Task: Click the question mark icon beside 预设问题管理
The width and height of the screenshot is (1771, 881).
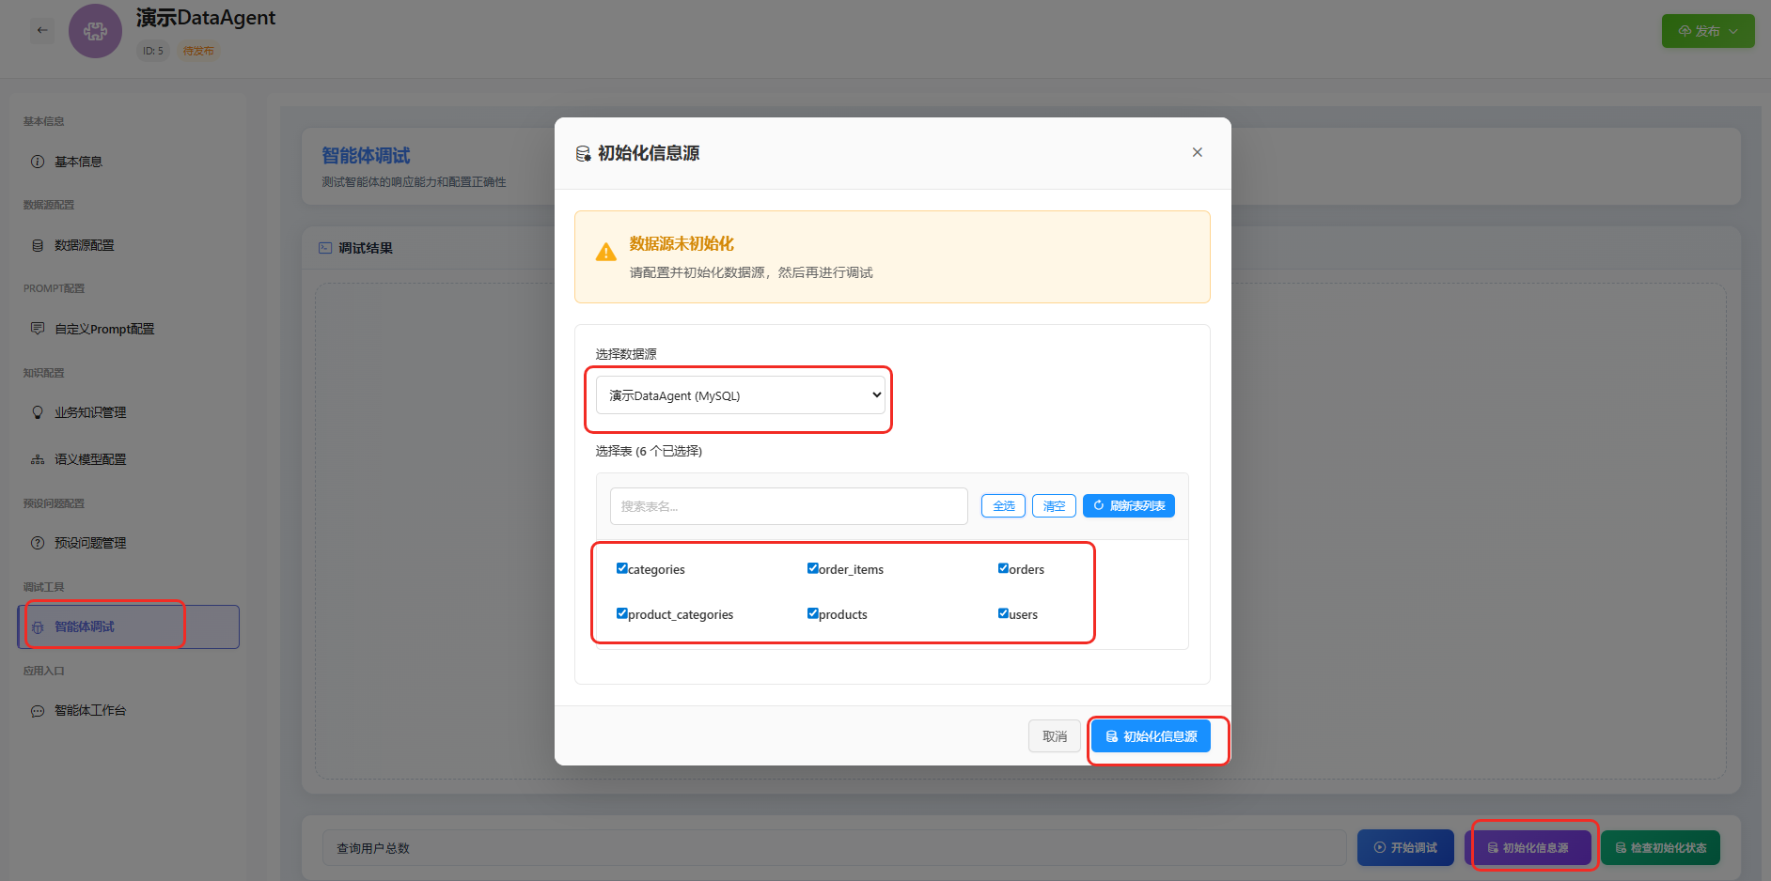Action: point(38,543)
